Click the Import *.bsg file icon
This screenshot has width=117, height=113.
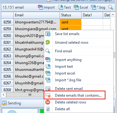pos(48,80)
